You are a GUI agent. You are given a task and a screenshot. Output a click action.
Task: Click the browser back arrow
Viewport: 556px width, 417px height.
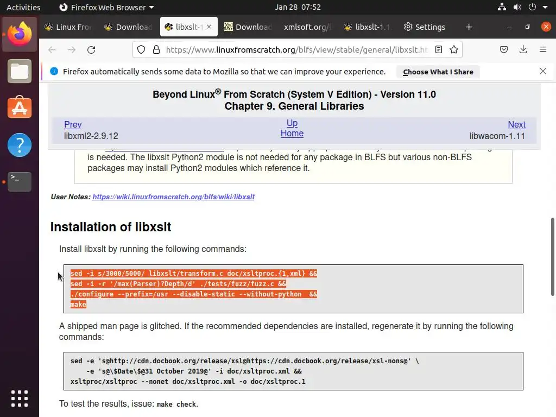point(52,49)
